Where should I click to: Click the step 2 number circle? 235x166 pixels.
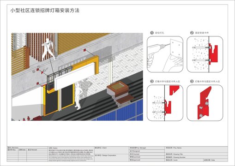(x=192, y=33)
